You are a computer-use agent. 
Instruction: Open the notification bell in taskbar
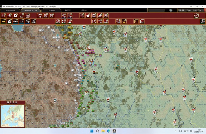pyautogui.click(x=203, y=131)
